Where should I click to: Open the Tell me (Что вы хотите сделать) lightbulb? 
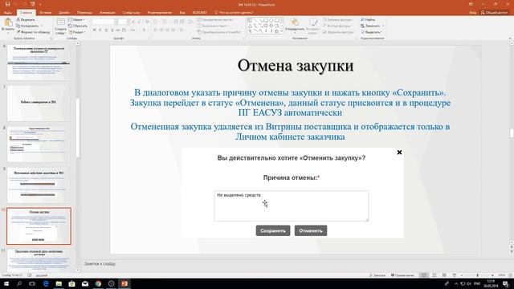pyautogui.click(x=216, y=13)
